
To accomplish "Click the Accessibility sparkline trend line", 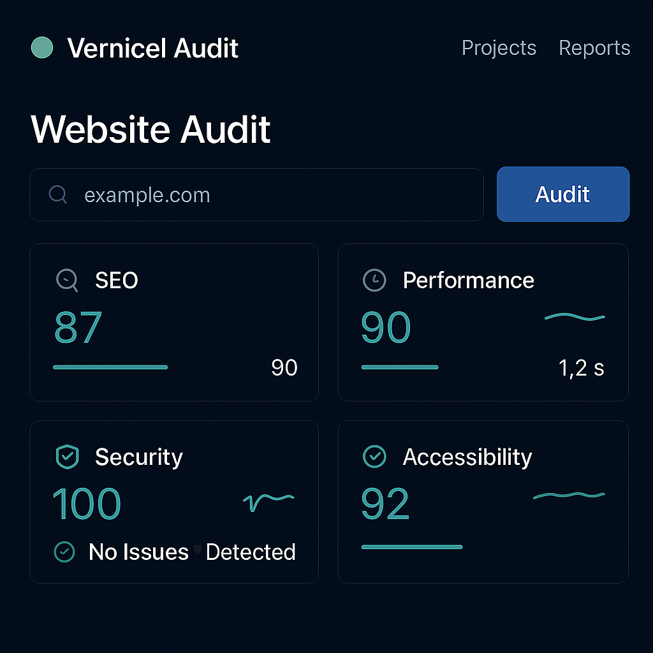I will tap(568, 495).
